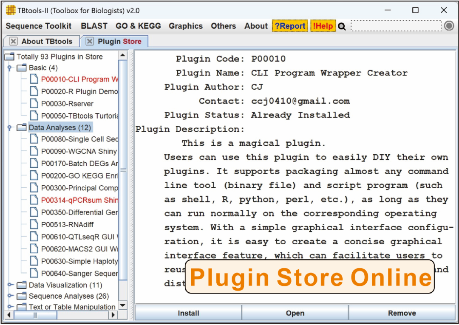Open the GO & KEGG menu
The height and width of the screenshot is (325, 459).
(x=138, y=26)
